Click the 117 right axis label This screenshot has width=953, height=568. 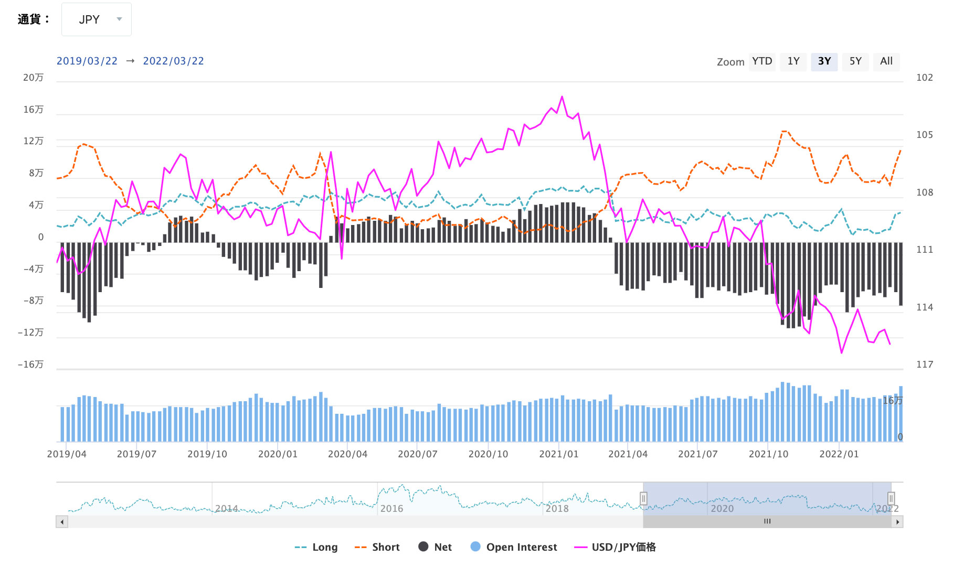click(x=925, y=364)
